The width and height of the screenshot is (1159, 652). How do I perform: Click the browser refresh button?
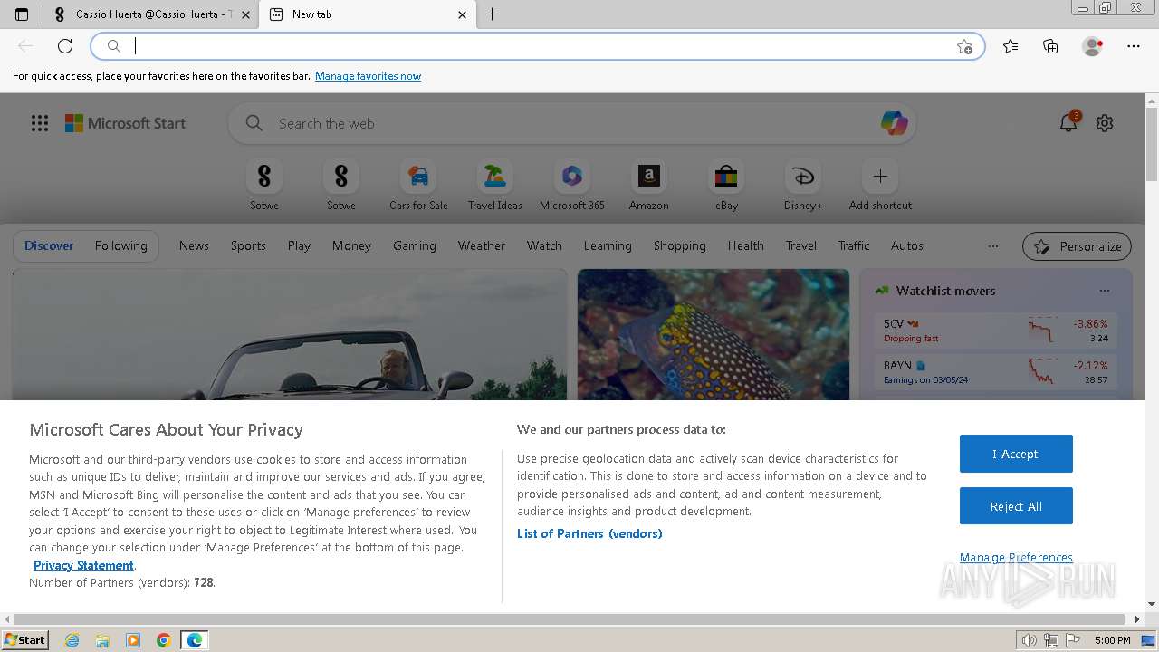[65, 46]
